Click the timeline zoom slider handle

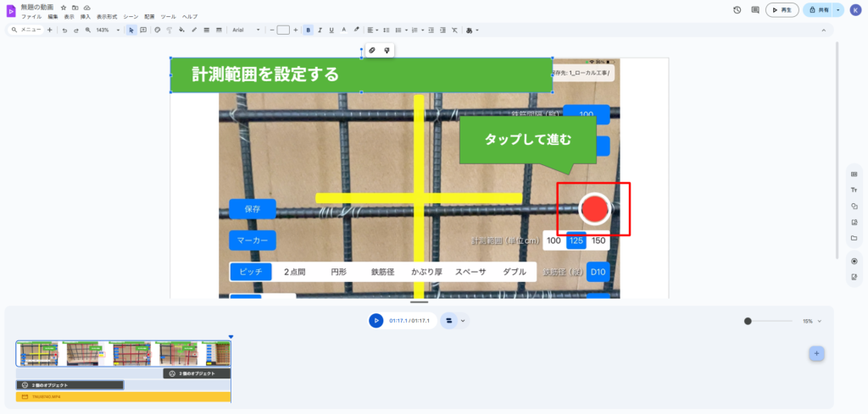tap(748, 321)
